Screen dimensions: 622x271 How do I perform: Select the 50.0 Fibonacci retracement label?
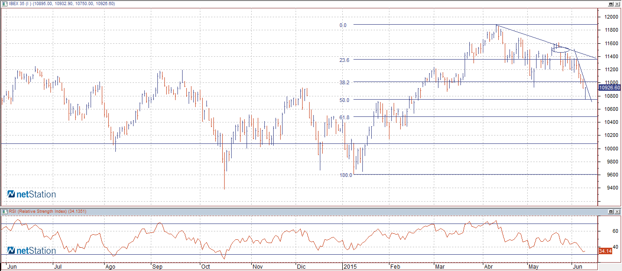tap(344, 100)
